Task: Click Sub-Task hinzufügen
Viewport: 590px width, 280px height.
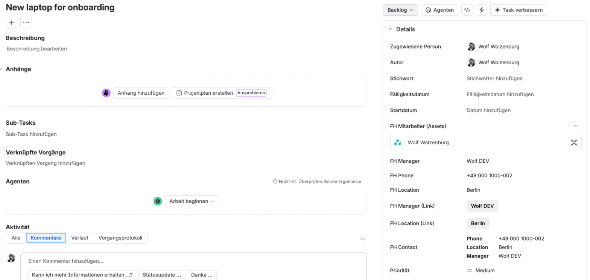Action: (31, 134)
